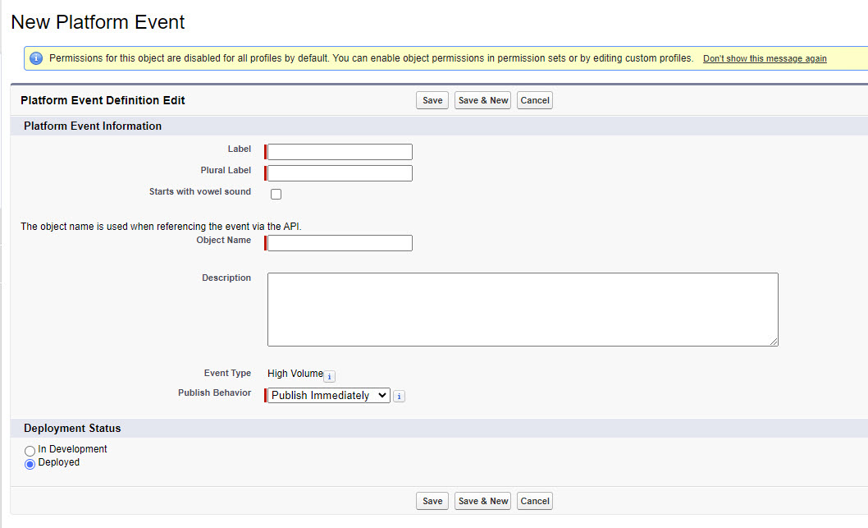
Task: Click the blue info icon in the permissions banner
Action: point(36,58)
